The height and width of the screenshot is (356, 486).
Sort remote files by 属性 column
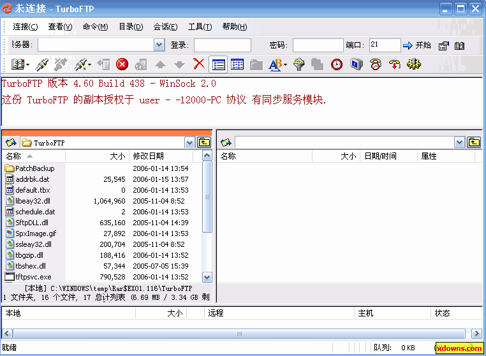click(x=446, y=156)
